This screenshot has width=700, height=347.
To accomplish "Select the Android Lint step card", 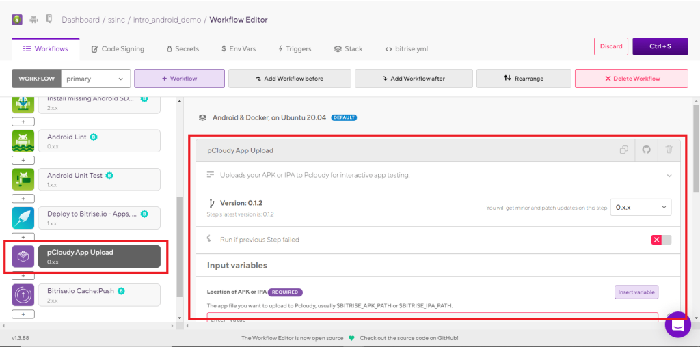I will [x=99, y=141].
